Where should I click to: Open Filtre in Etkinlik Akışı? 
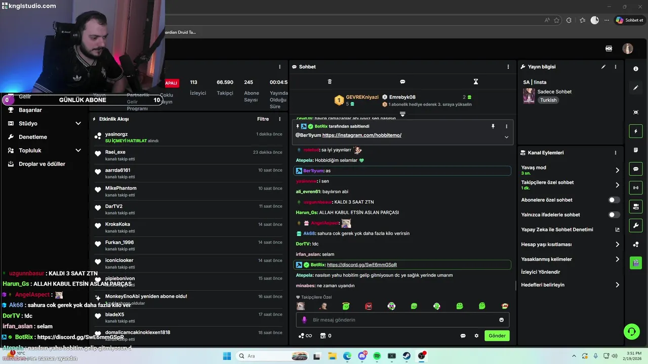click(263, 119)
